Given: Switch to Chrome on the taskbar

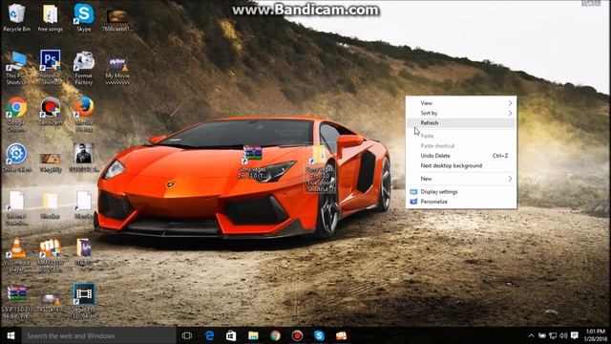Looking at the screenshot, I should click(x=275, y=335).
